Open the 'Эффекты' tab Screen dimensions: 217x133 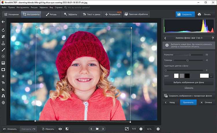70,14
